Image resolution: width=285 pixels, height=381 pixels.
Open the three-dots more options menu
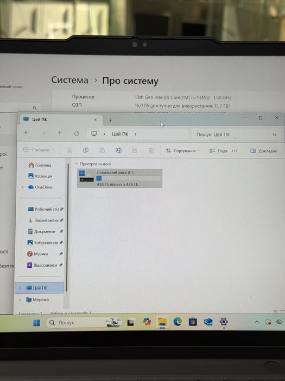click(x=235, y=151)
